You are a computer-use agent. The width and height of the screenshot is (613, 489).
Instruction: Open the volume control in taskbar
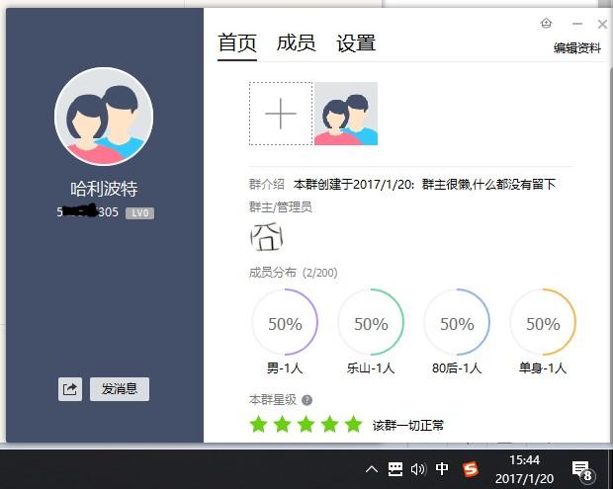tap(418, 468)
